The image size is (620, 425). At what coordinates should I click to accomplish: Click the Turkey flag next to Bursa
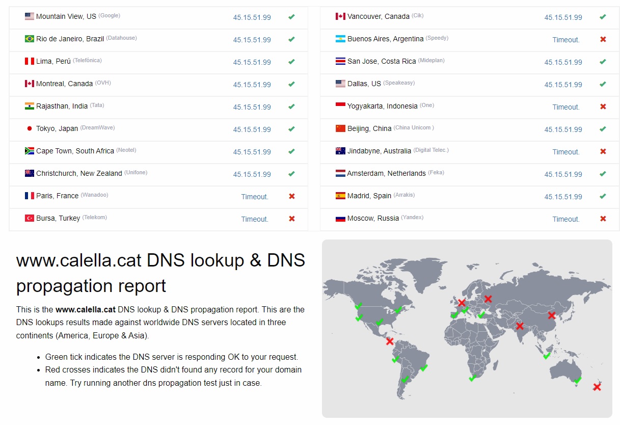point(30,218)
